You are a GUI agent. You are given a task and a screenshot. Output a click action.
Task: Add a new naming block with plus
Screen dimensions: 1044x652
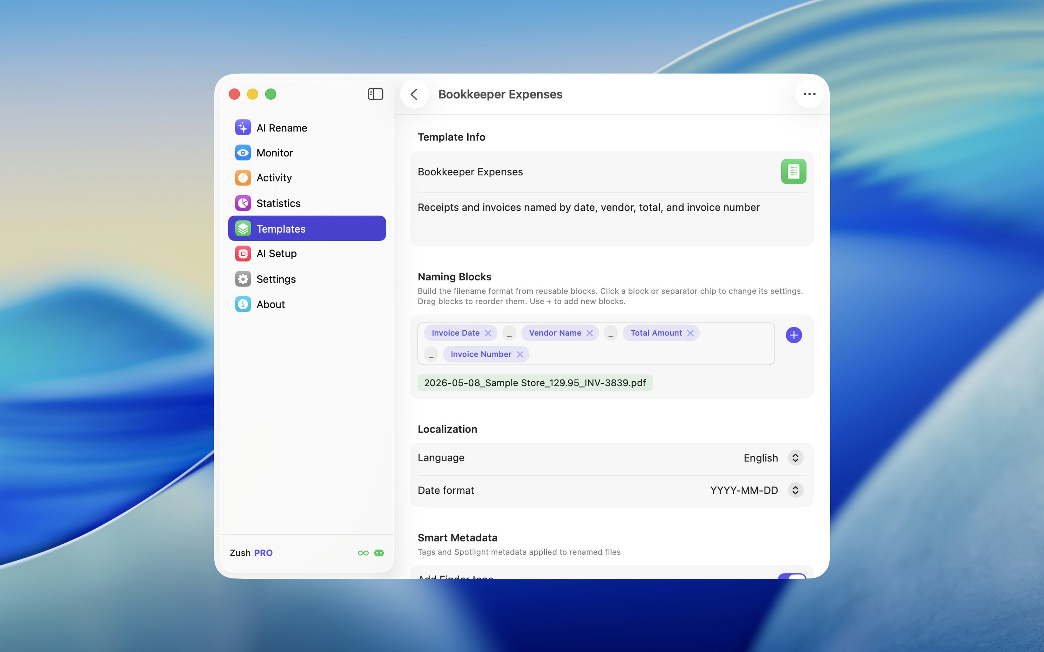coord(794,335)
